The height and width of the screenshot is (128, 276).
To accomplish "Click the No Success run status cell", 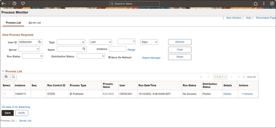I will (x=190, y=94).
